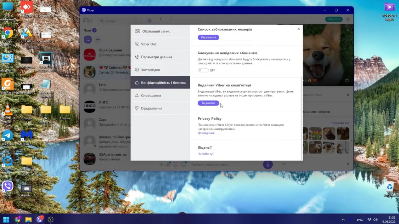Click the plus icon under Чати
Viewport: 399px width, 224px height.
click(x=98, y=40)
